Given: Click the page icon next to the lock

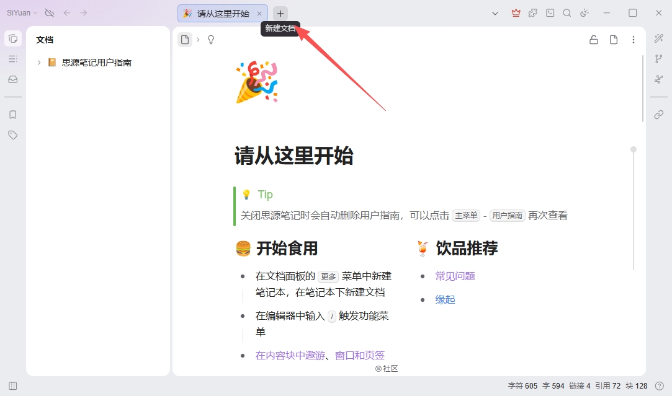Looking at the screenshot, I should pos(614,40).
